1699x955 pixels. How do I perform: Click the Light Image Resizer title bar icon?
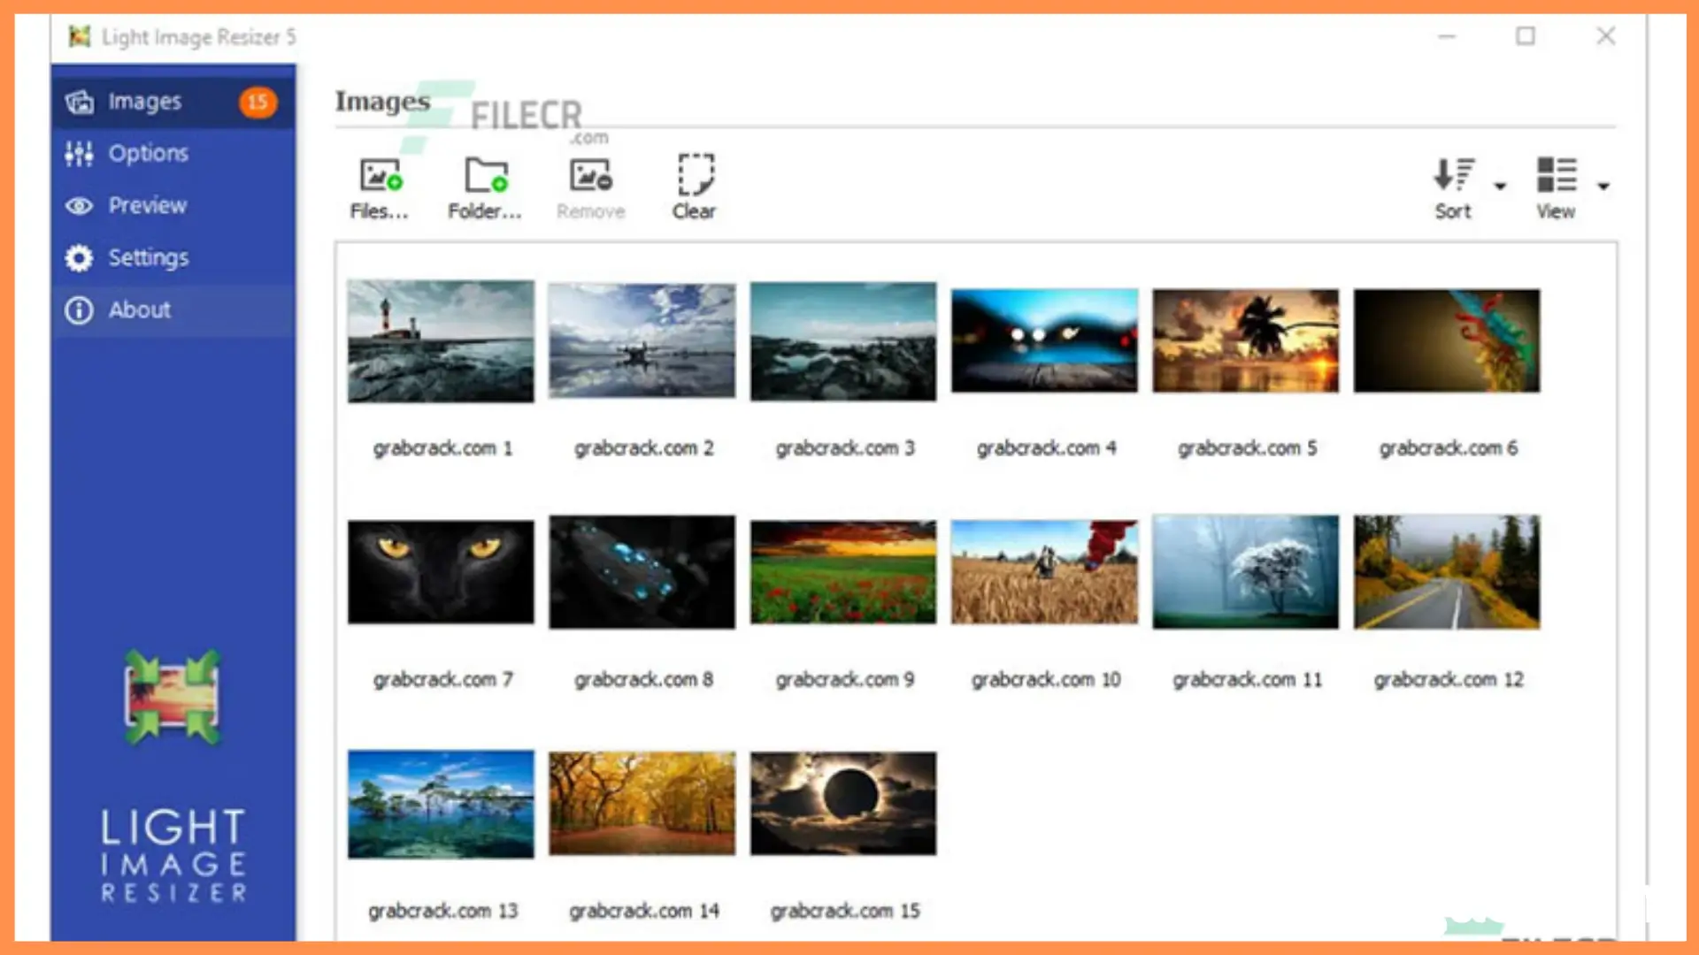(x=80, y=36)
